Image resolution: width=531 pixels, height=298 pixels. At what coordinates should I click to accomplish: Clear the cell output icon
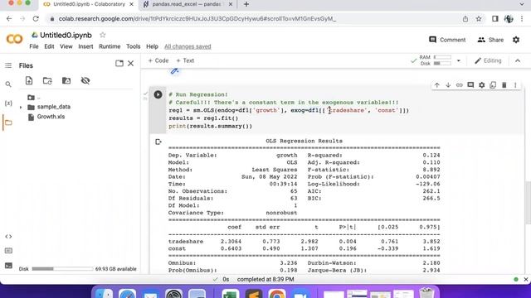tap(158, 142)
